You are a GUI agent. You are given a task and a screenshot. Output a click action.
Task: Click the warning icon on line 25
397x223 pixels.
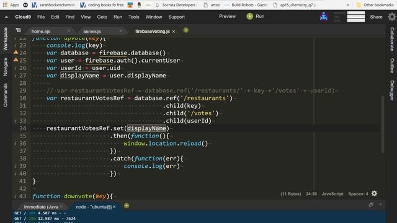[x=16, y=60]
